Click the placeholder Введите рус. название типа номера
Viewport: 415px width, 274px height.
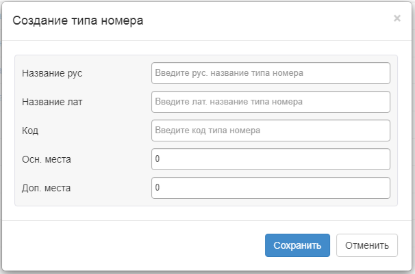coord(229,73)
